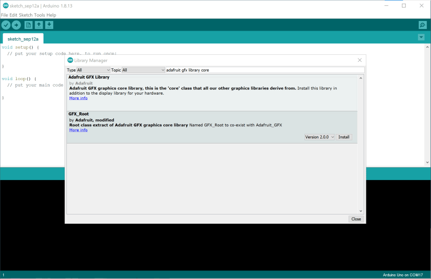Image resolution: width=431 pixels, height=279 pixels.
Task: Open the Sketch menu
Action: [x=25, y=15]
